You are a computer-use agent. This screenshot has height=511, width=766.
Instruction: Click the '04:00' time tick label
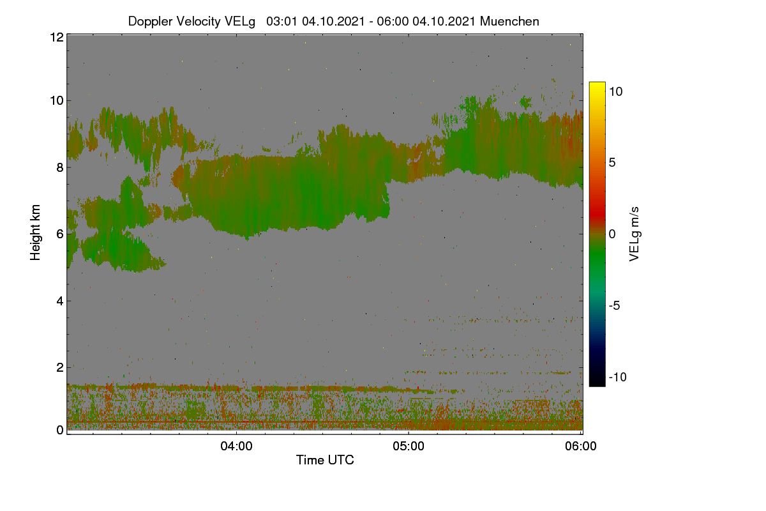[x=236, y=446]
